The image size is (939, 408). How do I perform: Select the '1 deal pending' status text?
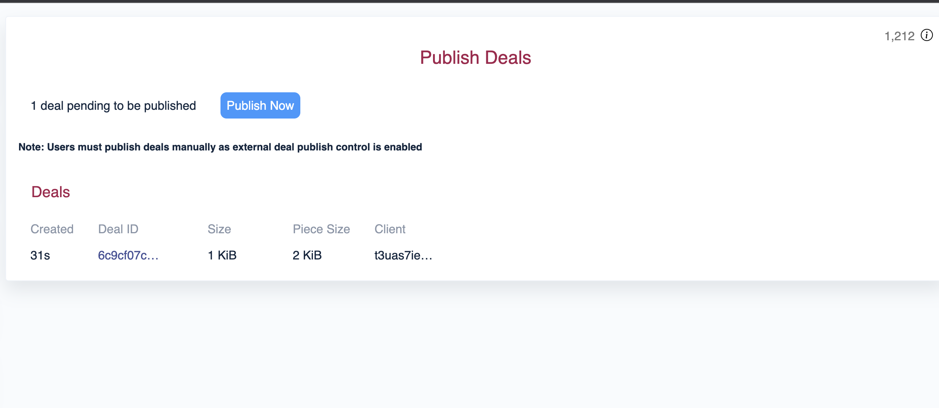[x=113, y=106]
